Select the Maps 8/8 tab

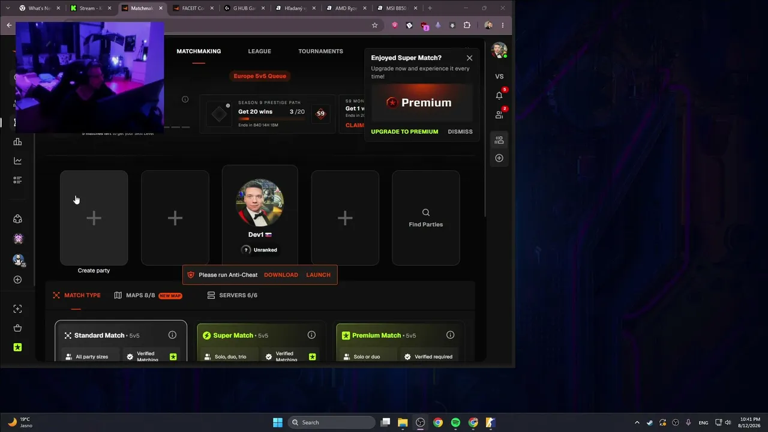pos(148,295)
